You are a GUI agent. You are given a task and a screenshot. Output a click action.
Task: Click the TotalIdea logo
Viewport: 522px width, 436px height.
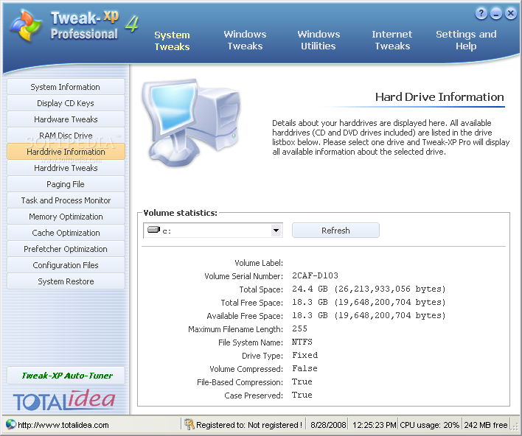click(64, 401)
